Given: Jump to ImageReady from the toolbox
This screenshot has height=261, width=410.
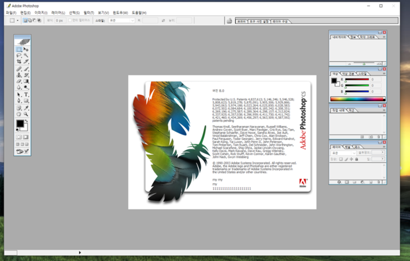Looking at the screenshot, I should (23, 151).
